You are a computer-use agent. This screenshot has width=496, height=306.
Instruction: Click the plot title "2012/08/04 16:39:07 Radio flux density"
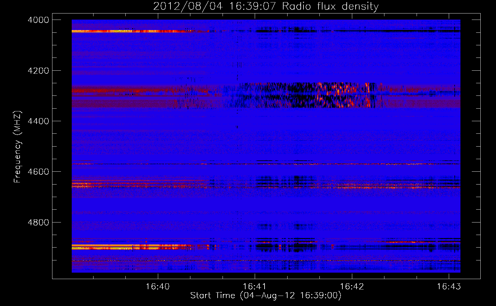(266, 6)
